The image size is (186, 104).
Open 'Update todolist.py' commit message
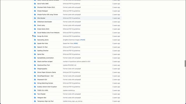(x=69, y=90)
